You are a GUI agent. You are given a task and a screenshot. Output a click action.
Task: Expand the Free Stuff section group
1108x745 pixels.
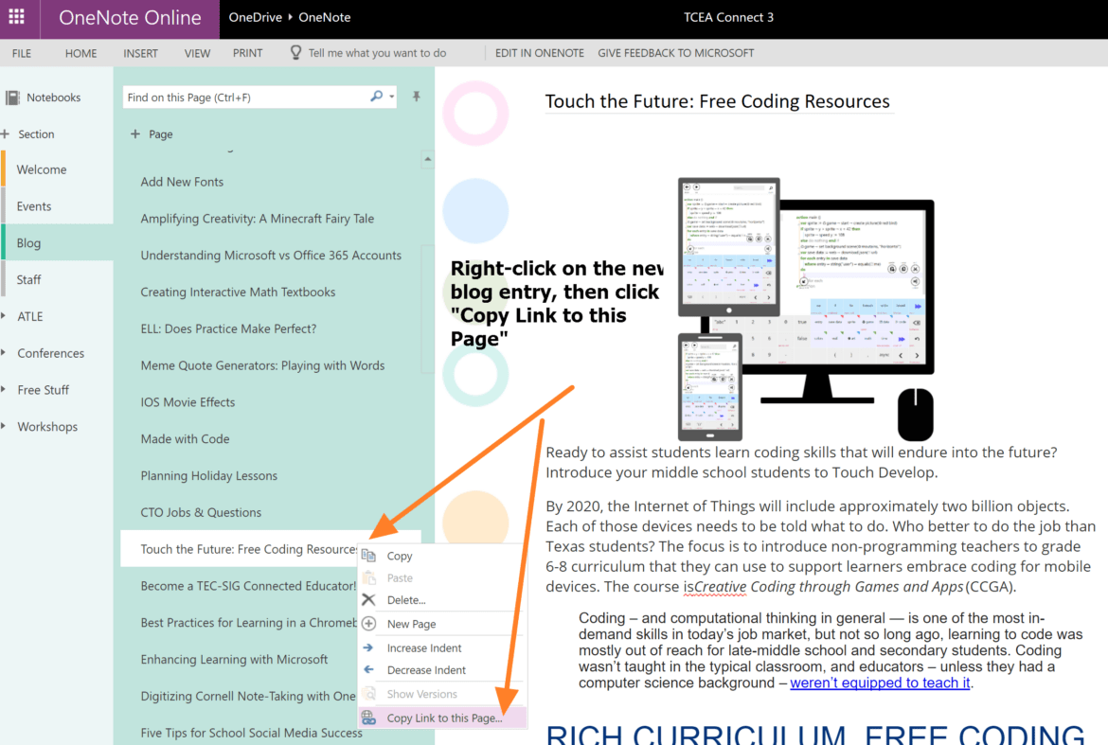[x=4, y=389]
